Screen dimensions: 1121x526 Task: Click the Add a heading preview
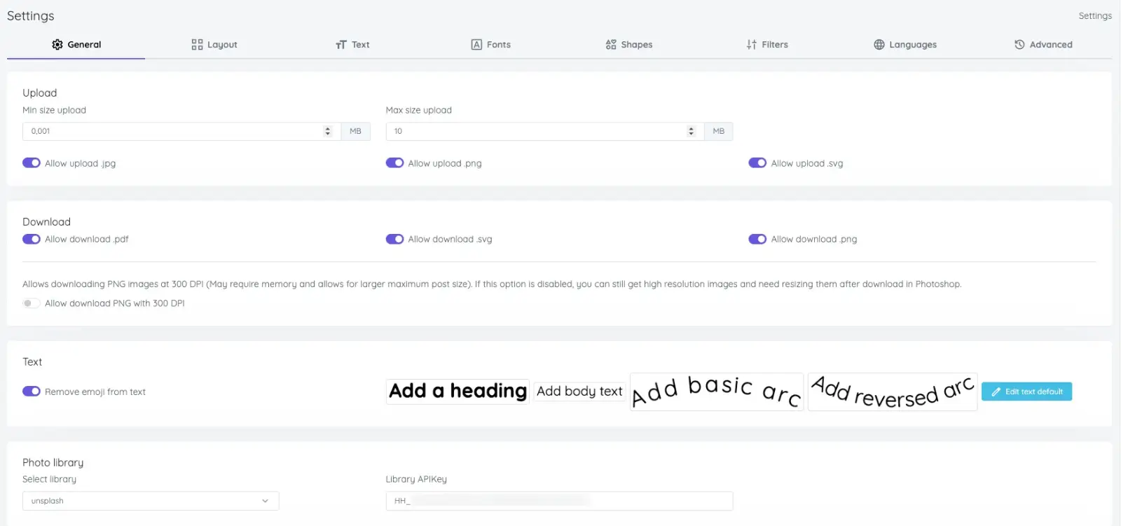(458, 391)
